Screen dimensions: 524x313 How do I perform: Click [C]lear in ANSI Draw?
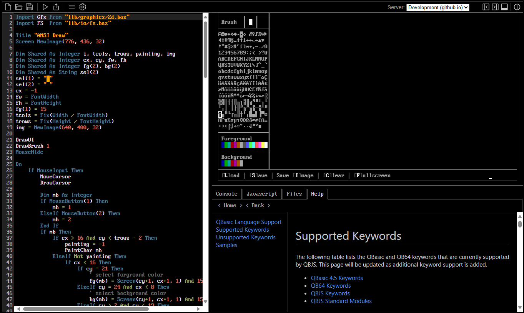tap(334, 175)
